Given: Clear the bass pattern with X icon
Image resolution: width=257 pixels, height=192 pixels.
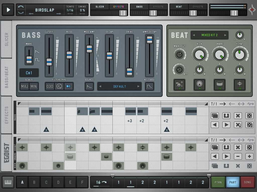Looking at the screenshot, I should pyautogui.click(x=238, y=116).
